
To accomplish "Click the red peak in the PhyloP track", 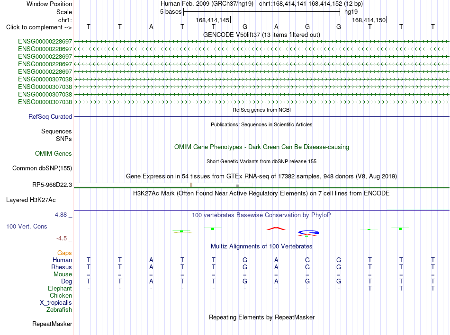I will click(276, 229).
